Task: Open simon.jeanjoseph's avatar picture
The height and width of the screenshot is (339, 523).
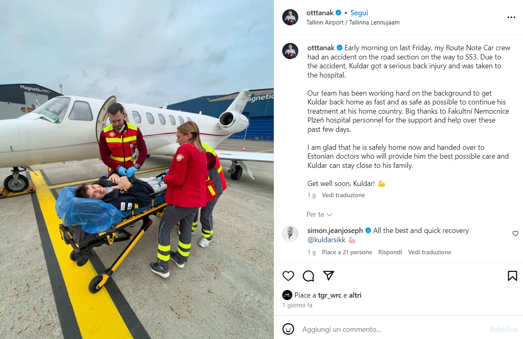Action: point(290,234)
